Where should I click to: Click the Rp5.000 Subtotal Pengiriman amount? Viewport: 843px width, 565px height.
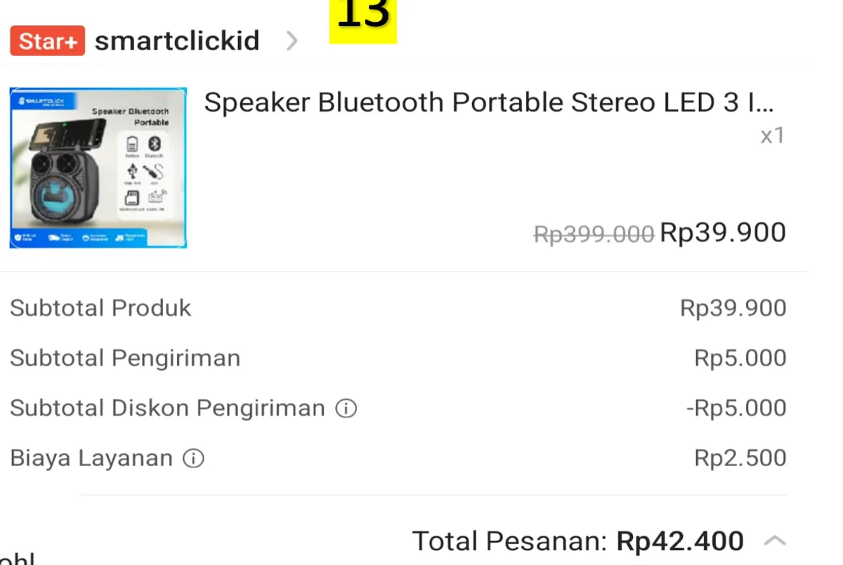(740, 358)
